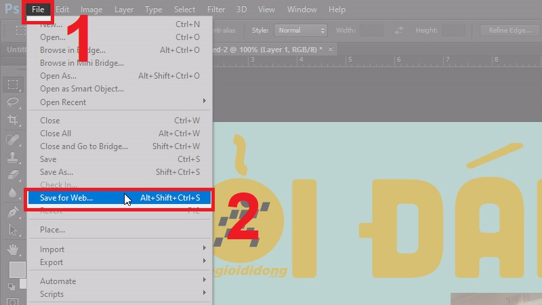Click the marquee tool preset icon
The image size is (542, 305).
[x=21, y=30]
